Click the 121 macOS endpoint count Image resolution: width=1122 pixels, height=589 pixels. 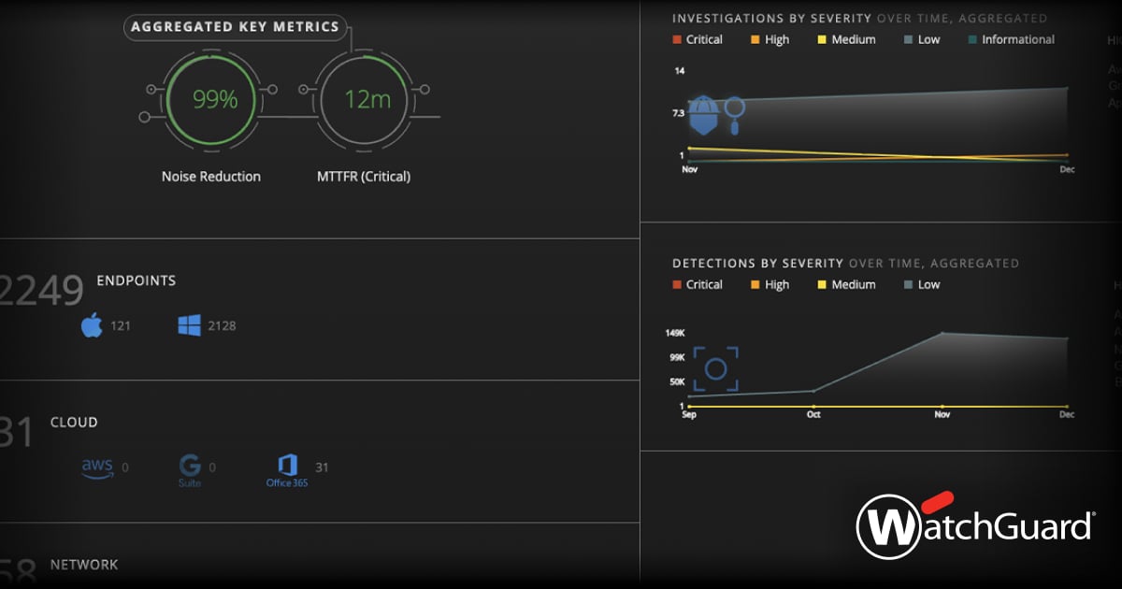point(121,326)
